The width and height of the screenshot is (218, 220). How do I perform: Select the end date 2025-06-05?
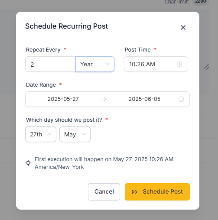(144, 99)
